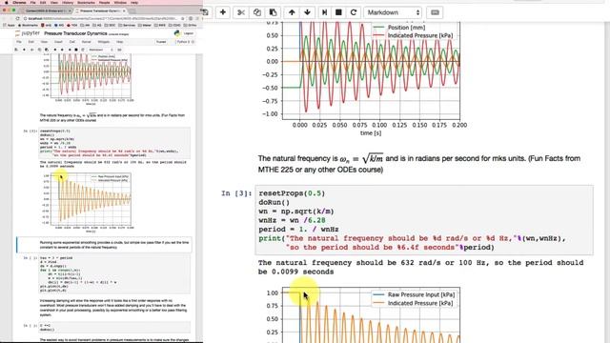Click enlarged In [3] code cell with resetProps
Viewport: 610px width, 343px height.
(424, 220)
